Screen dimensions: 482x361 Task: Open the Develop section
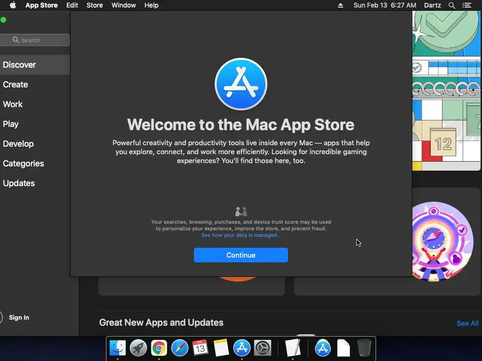click(18, 144)
